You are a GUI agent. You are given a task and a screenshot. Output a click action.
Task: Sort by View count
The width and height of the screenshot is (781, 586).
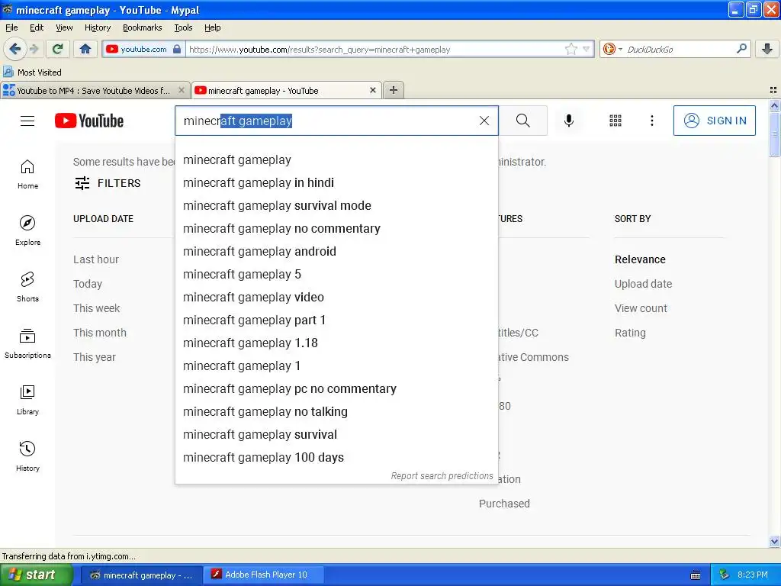pyautogui.click(x=641, y=308)
